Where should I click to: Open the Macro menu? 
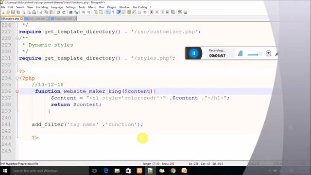pos(92,7)
